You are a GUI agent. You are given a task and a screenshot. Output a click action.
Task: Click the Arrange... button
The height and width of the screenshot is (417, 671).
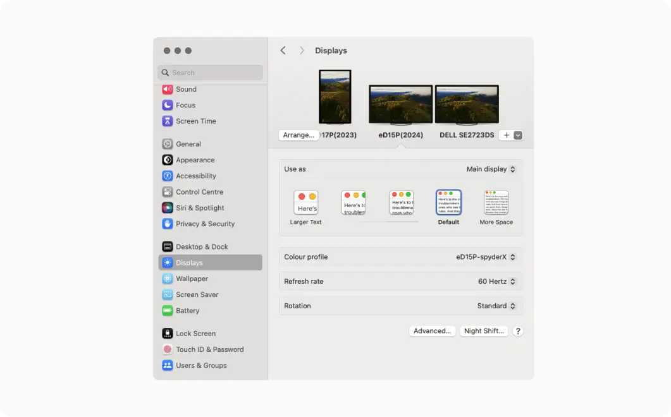click(x=299, y=135)
